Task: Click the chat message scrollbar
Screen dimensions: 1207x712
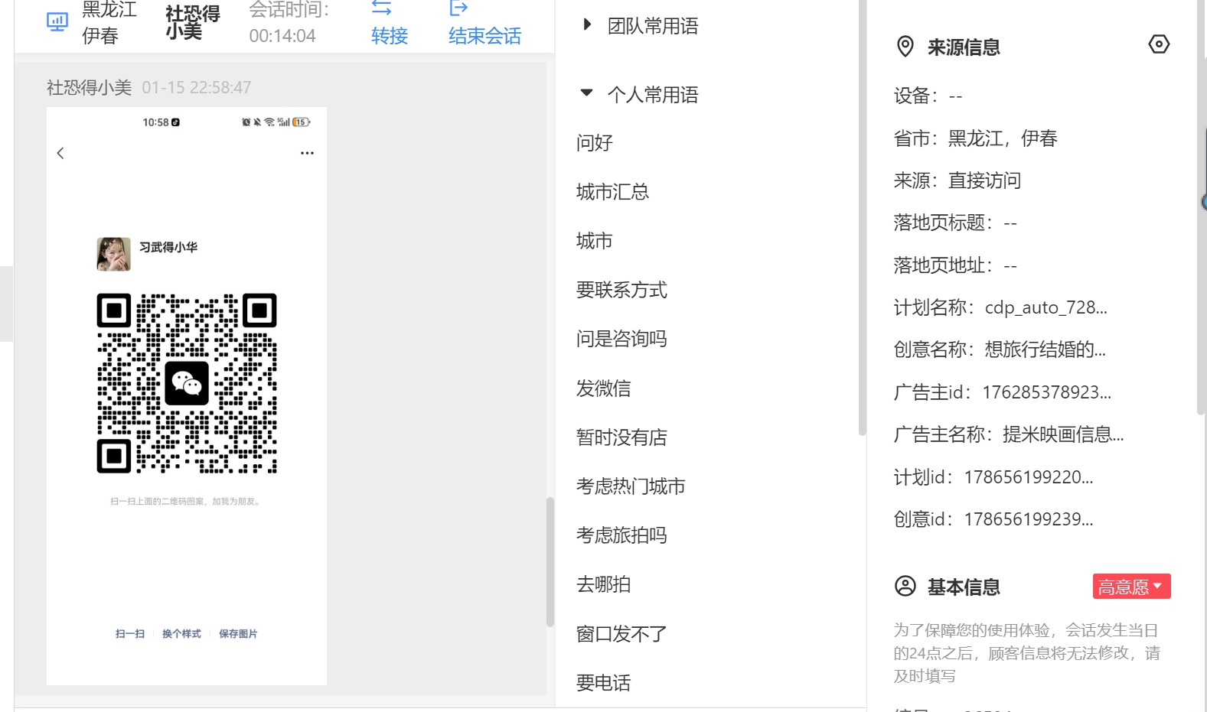Action: 550,562
